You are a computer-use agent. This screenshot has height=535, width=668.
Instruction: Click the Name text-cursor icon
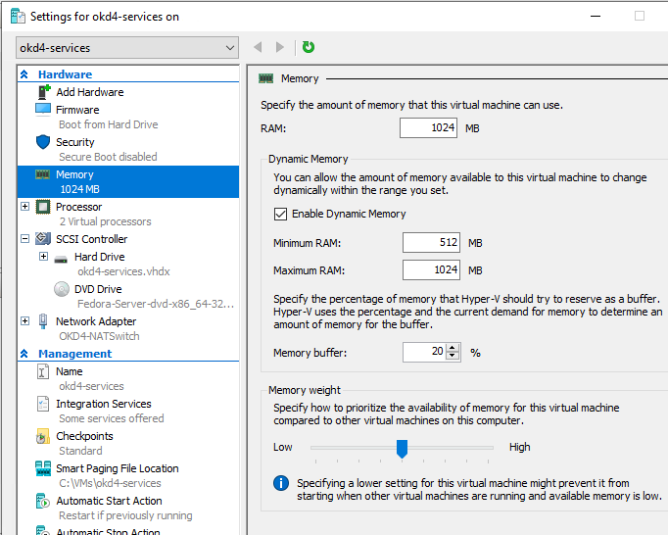coord(42,371)
